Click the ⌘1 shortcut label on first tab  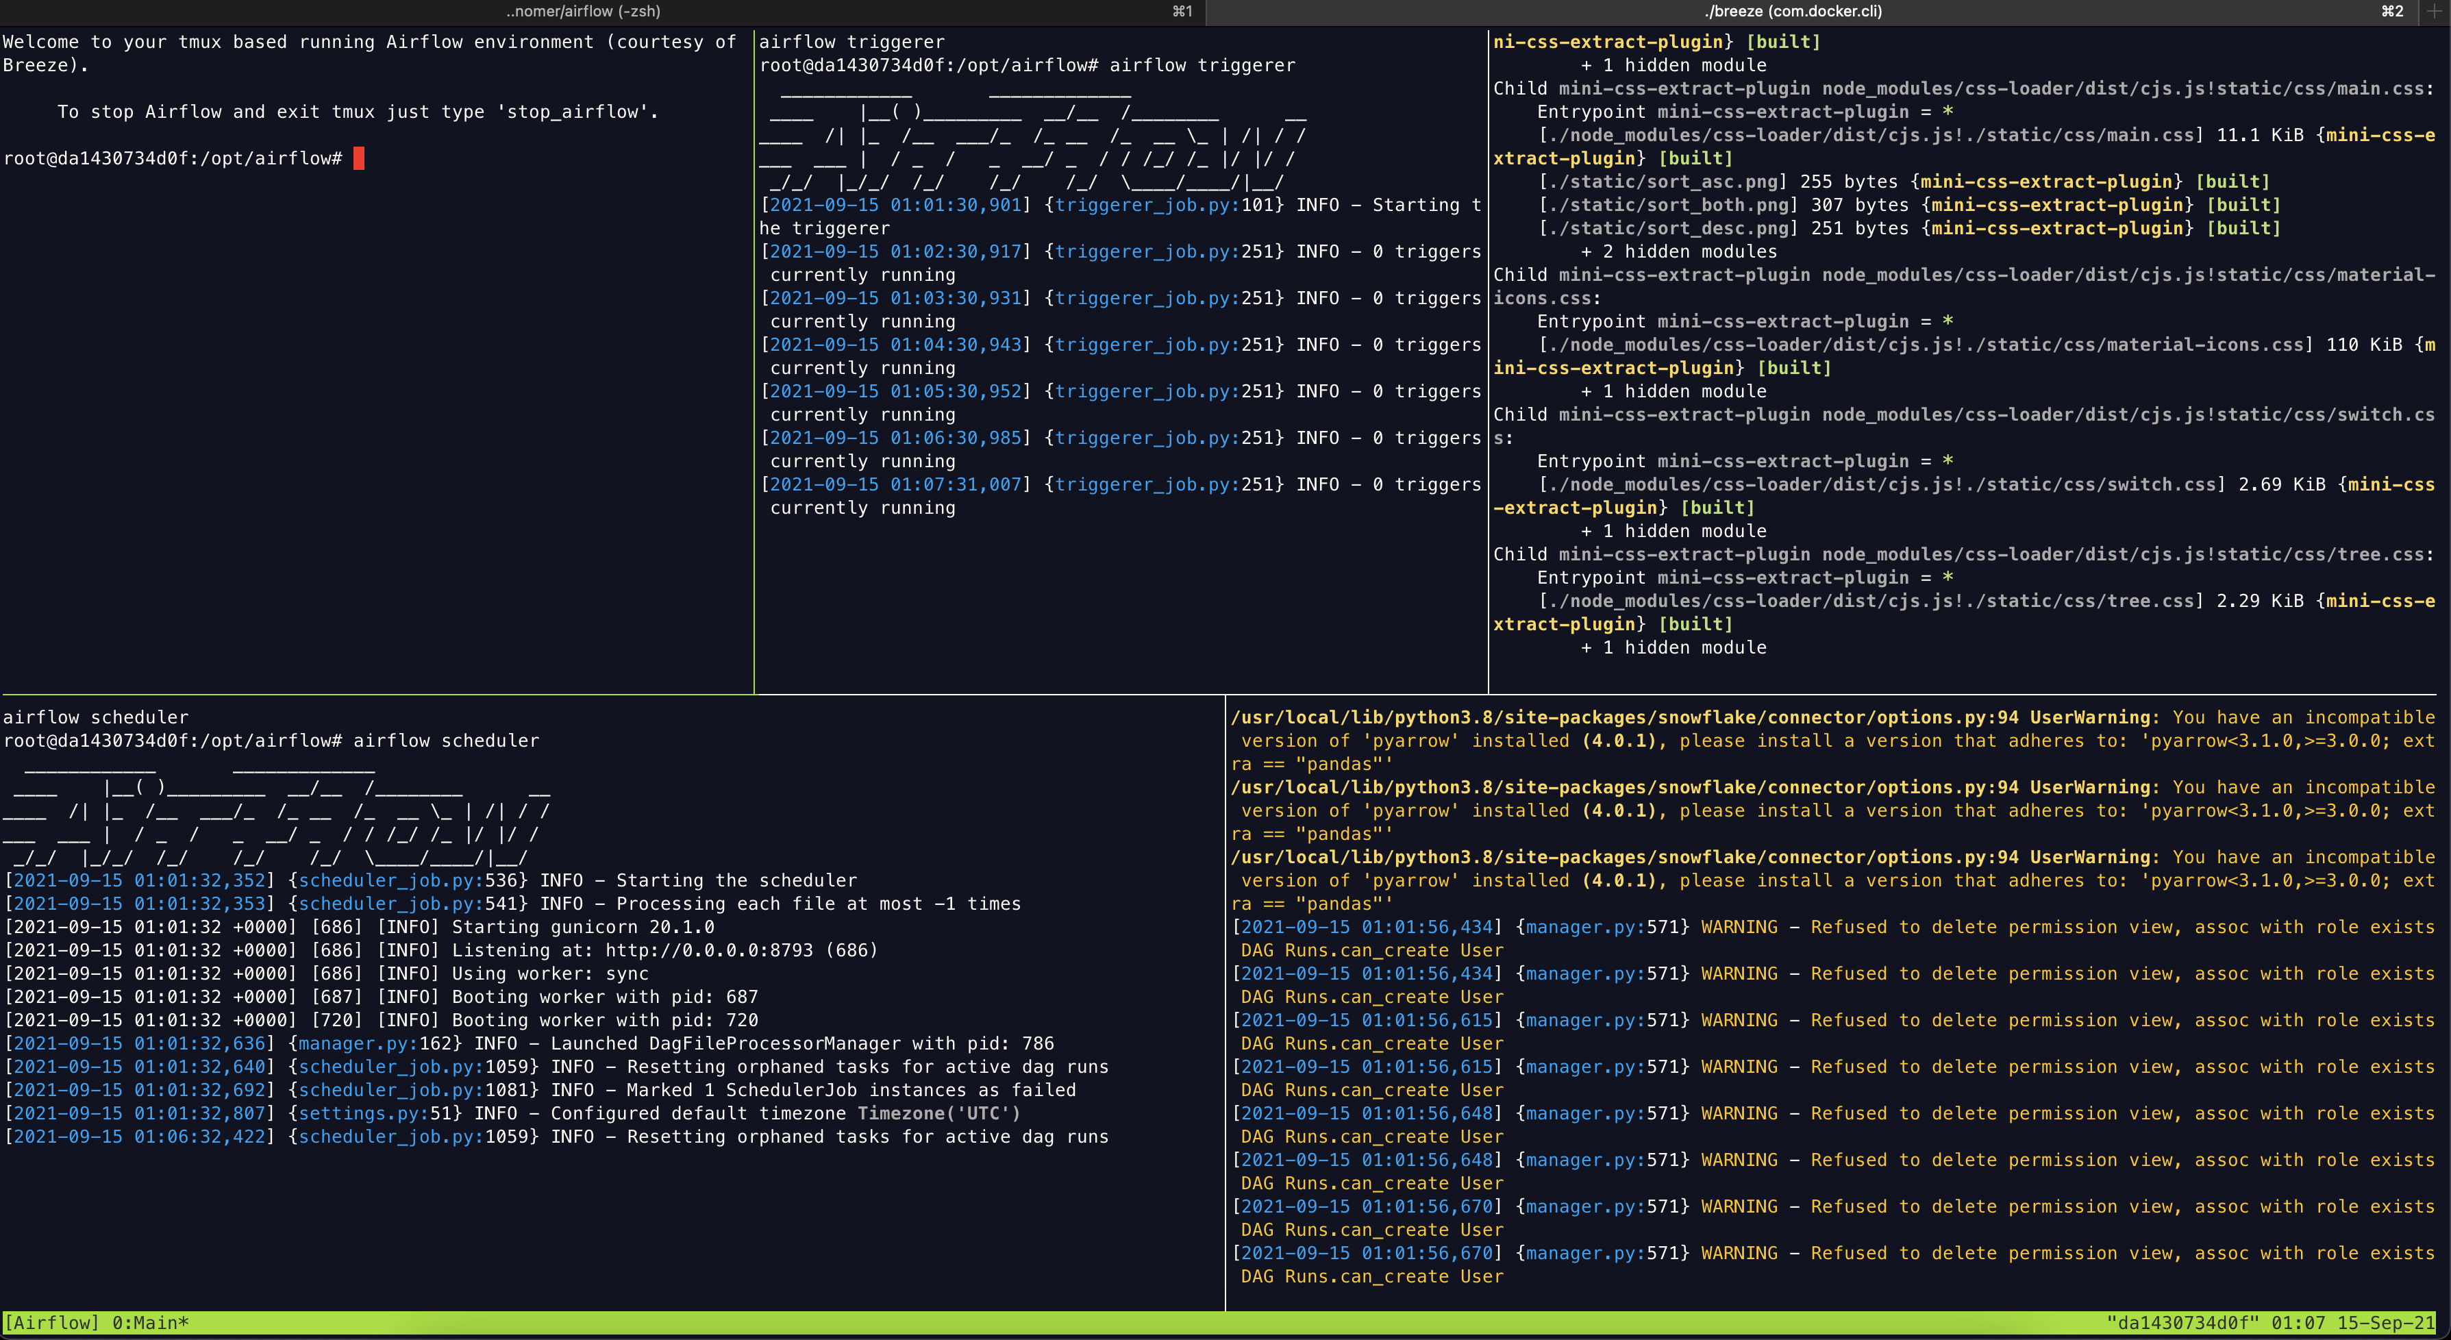pyautogui.click(x=1182, y=12)
